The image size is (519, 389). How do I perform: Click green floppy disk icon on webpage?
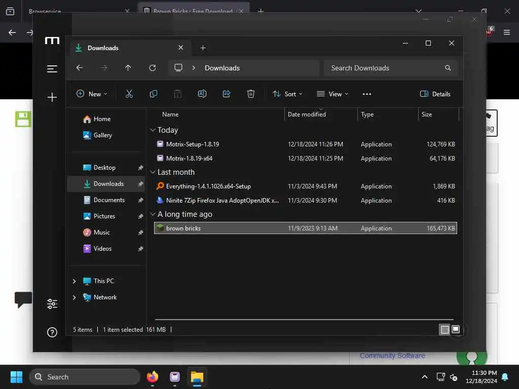23,119
